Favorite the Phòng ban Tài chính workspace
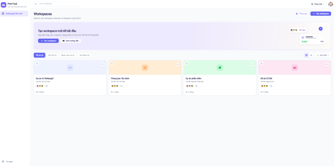The width and height of the screenshot is (334, 166). (112, 63)
